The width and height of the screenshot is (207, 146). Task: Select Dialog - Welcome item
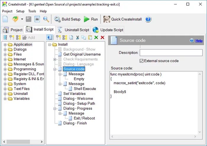pos(78,99)
